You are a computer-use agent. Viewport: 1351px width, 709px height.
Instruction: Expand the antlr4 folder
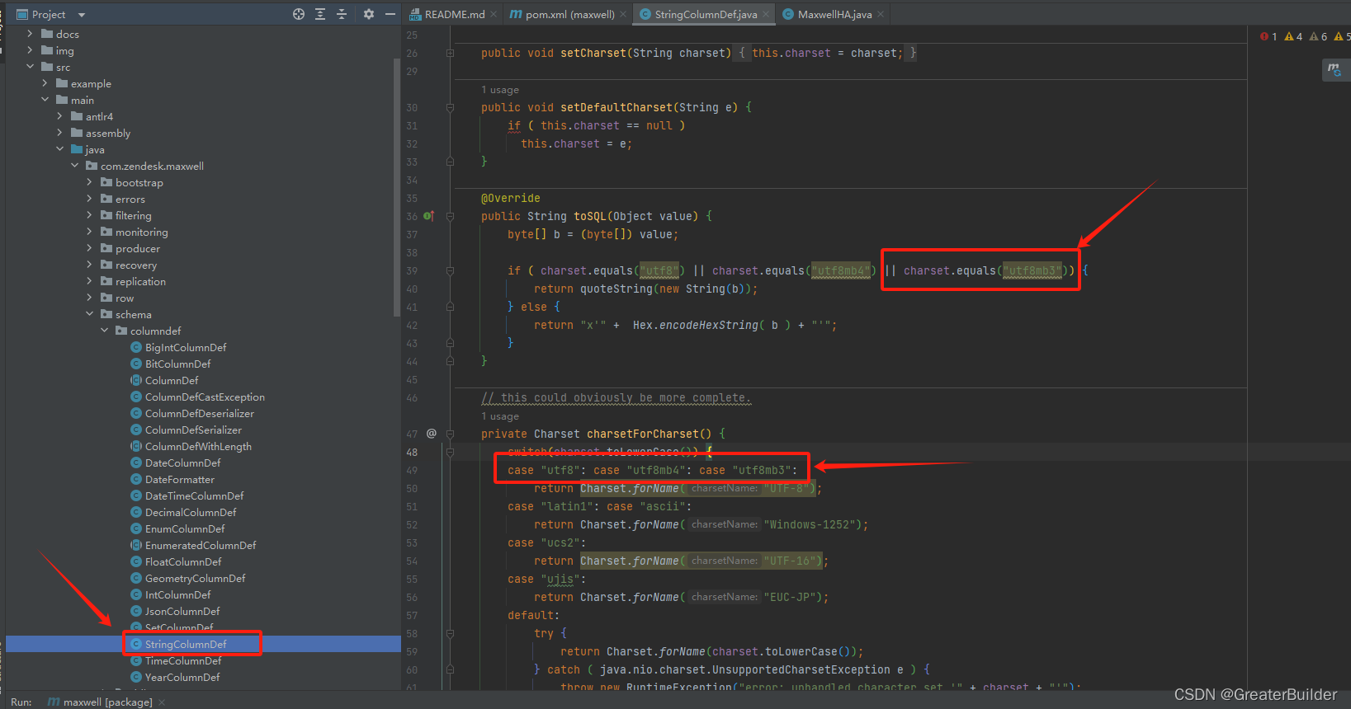coord(60,116)
